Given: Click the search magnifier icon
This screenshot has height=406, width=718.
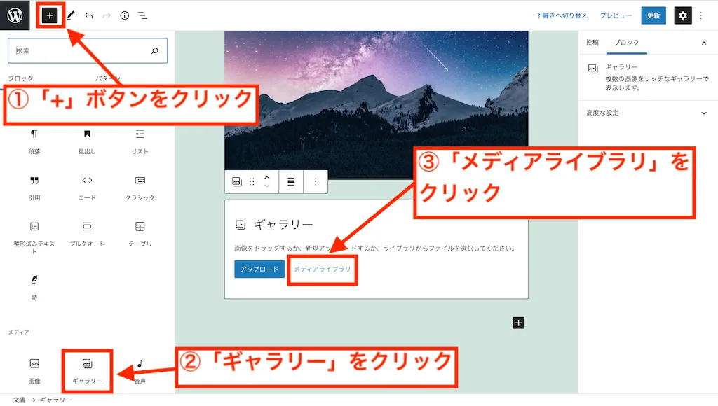Looking at the screenshot, I should coord(155,50).
